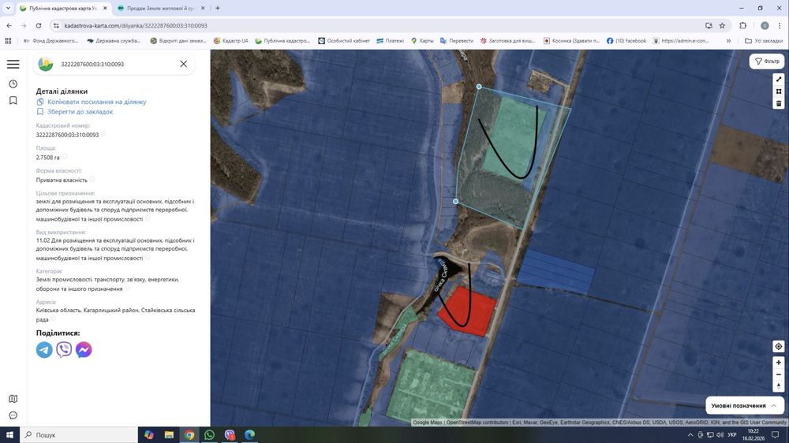Open Windows Start menu
Viewport: 789px width, 443px height.
[x=9, y=435]
